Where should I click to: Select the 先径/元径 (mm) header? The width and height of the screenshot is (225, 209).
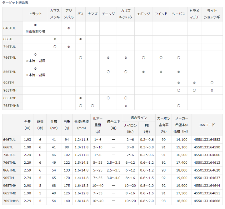click(82, 125)
